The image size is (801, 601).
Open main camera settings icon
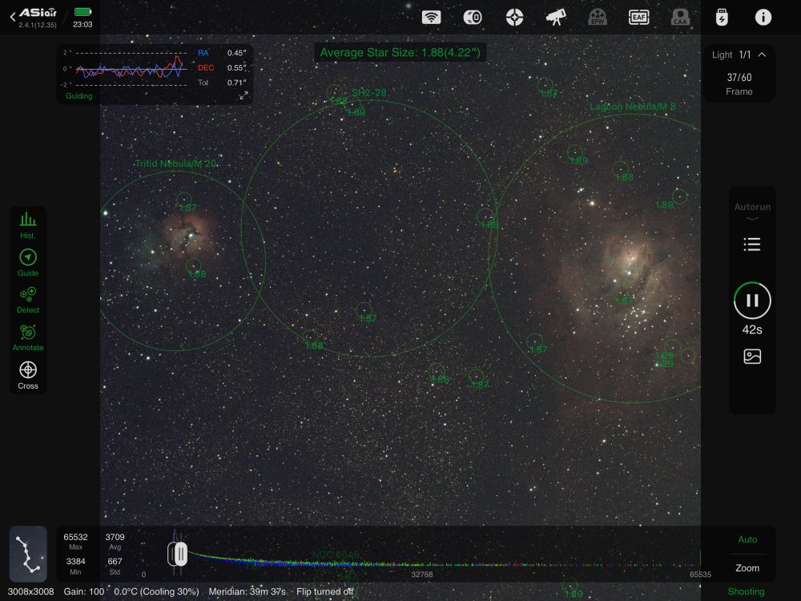tap(473, 18)
